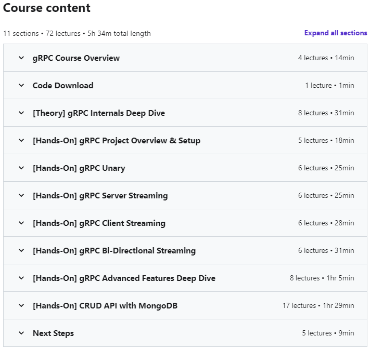This screenshot has width=370, height=350.
Task: Expand the gRPC Course Overview chevron
Action: point(21,58)
